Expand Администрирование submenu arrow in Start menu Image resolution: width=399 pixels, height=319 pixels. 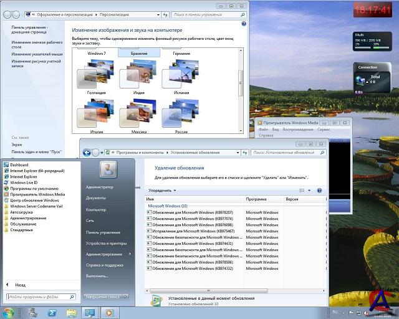click(x=130, y=254)
